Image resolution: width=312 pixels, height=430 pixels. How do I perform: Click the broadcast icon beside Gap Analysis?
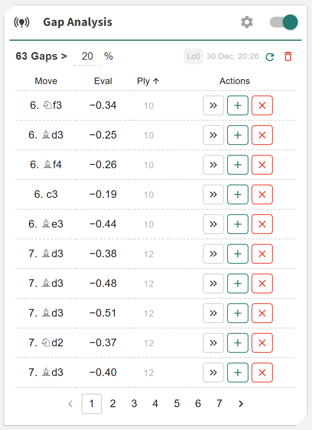click(22, 22)
